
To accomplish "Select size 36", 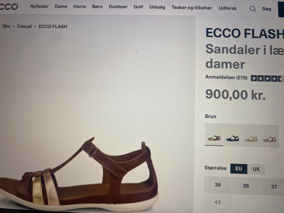I will 246,186.
